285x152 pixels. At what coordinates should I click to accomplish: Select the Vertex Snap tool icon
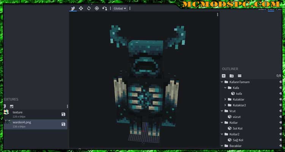tap(104, 8)
